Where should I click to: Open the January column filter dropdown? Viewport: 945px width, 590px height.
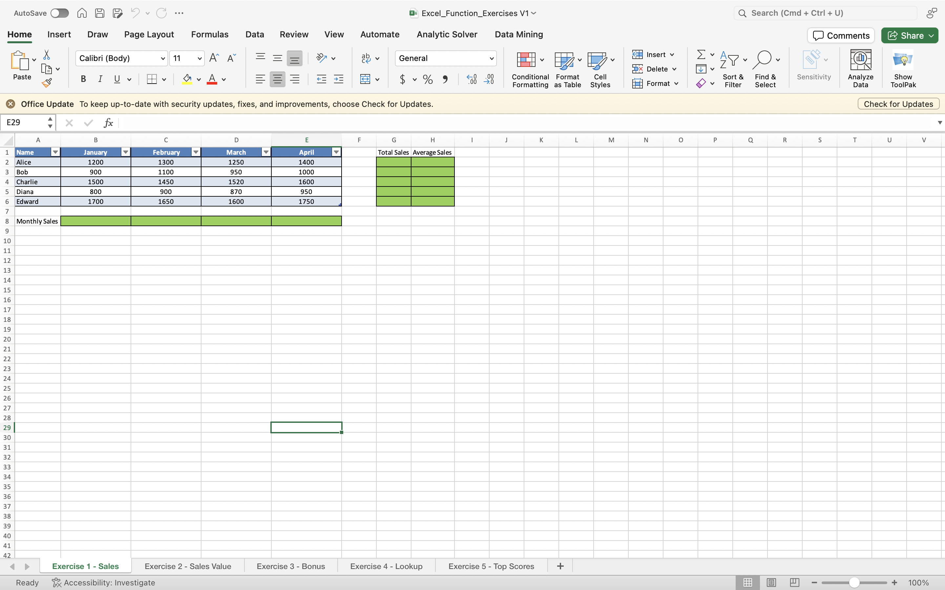[125, 152]
